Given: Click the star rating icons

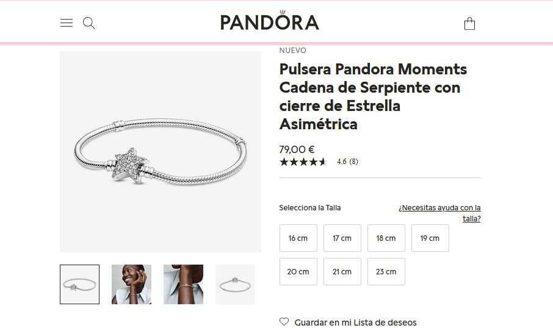Looking at the screenshot, I should coord(303,162).
